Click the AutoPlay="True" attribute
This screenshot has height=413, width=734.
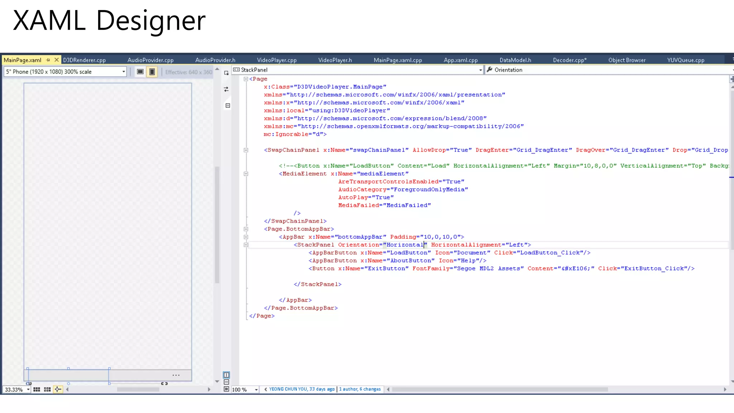tap(366, 198)
